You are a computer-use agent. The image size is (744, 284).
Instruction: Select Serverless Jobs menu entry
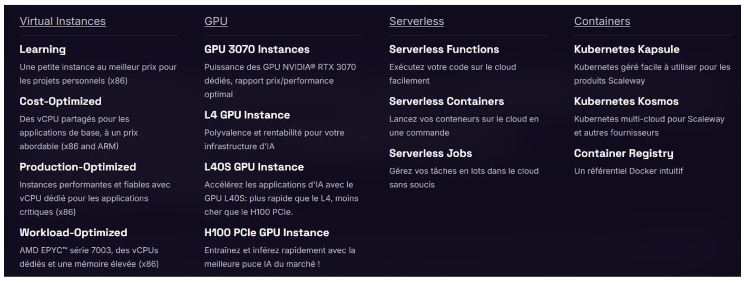click(430, 154)
